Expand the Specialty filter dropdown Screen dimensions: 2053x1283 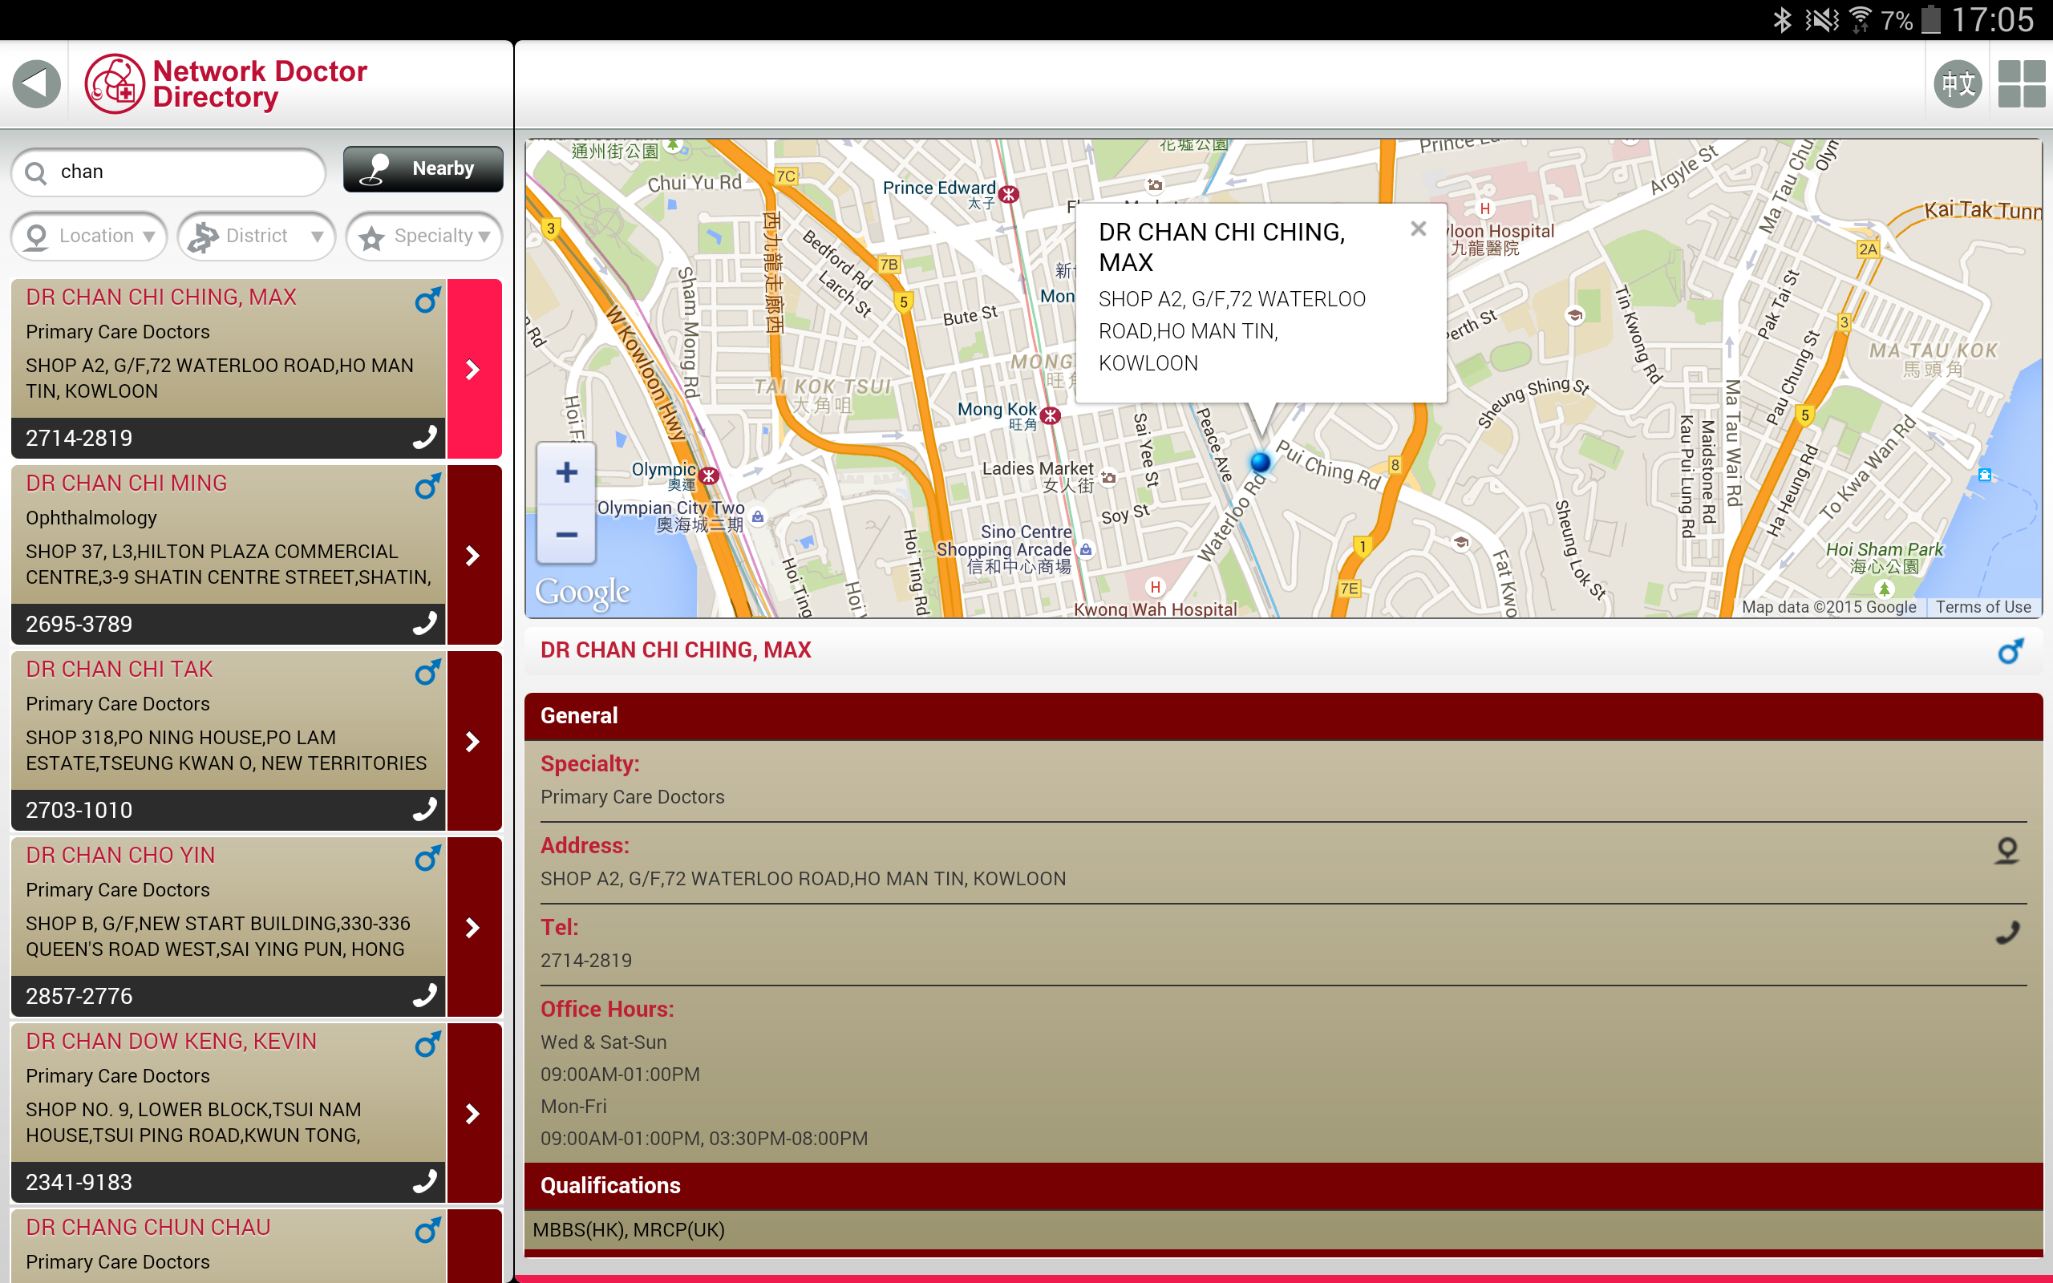[x=424, y=236]
